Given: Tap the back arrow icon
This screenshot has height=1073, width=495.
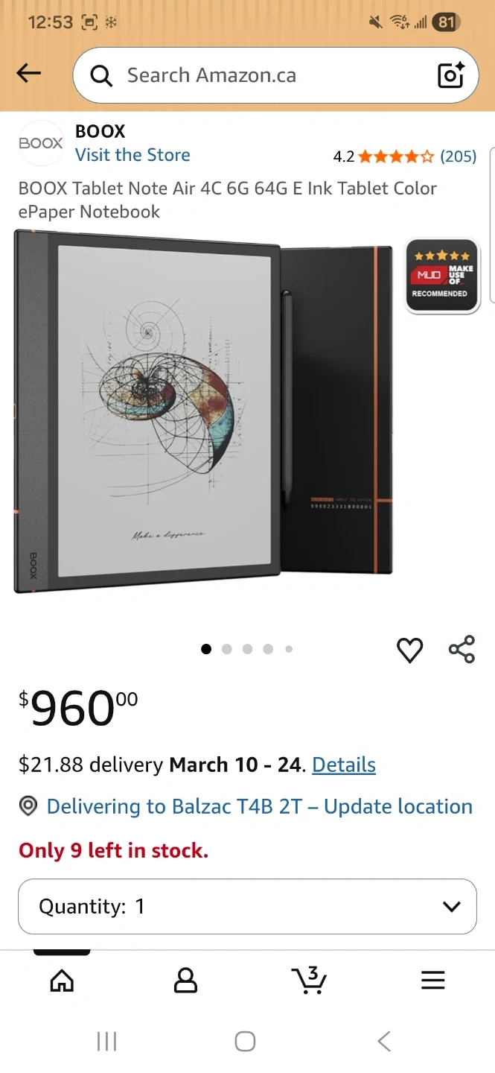Looking at the screenshot, I should [x=28, y=73].
